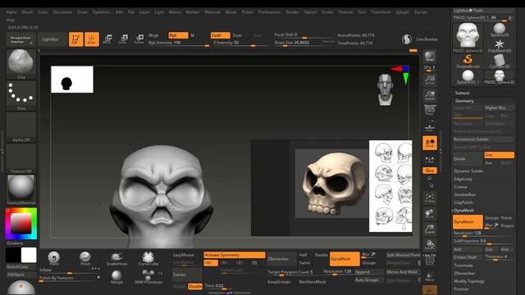Click the LightBox button
The width and height of the screenshot is (525, 295).
tap(50, 39)
